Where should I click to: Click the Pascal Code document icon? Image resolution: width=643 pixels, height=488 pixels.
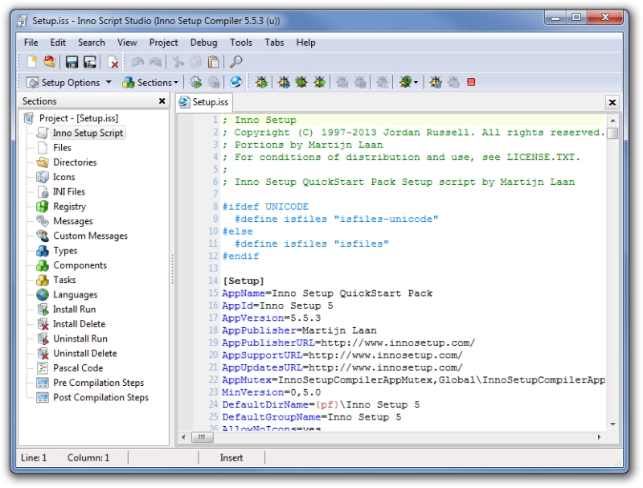(43, 368)
